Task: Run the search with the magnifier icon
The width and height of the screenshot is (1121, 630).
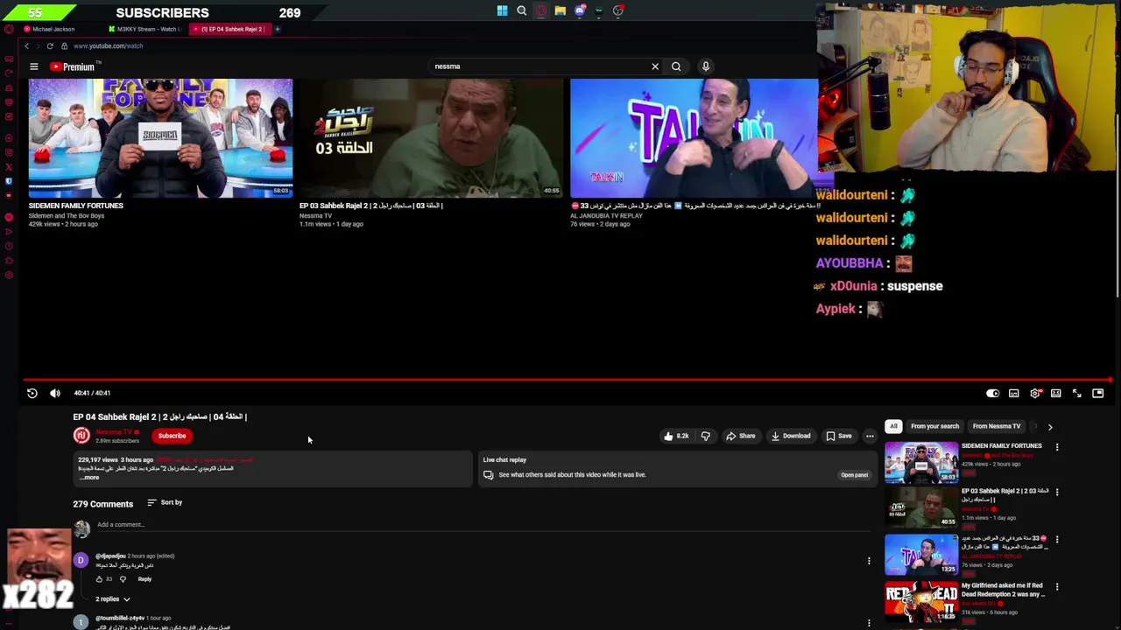Action: pyautogui.click(x=676, y=66)
